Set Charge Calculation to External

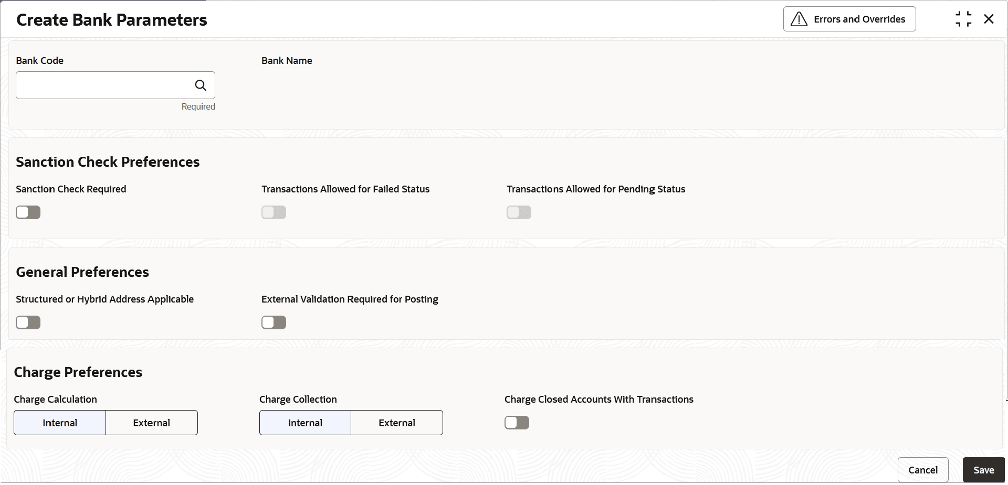click(152, 423)
